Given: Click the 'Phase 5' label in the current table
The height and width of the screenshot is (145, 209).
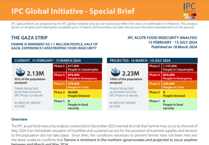Looking at the screenshot, I should point(59,66).
